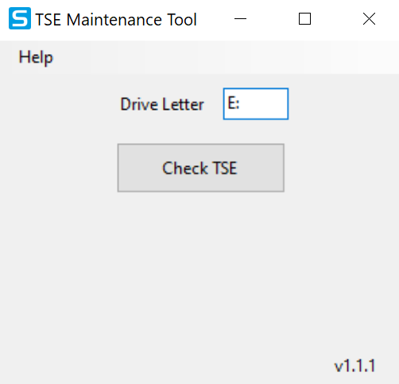Click the dash minimize icon

point(240,19)
